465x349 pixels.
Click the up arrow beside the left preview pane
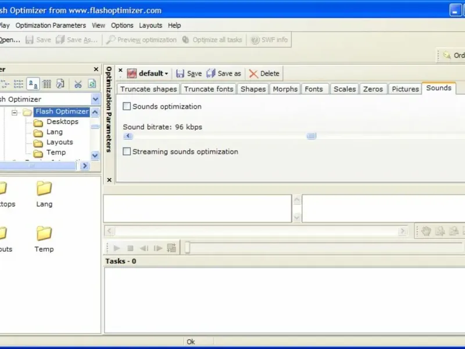pyautogui.click(x=297, y=200)
